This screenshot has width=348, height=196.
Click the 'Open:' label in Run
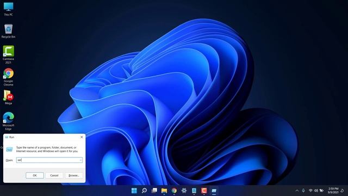(9, 160)
